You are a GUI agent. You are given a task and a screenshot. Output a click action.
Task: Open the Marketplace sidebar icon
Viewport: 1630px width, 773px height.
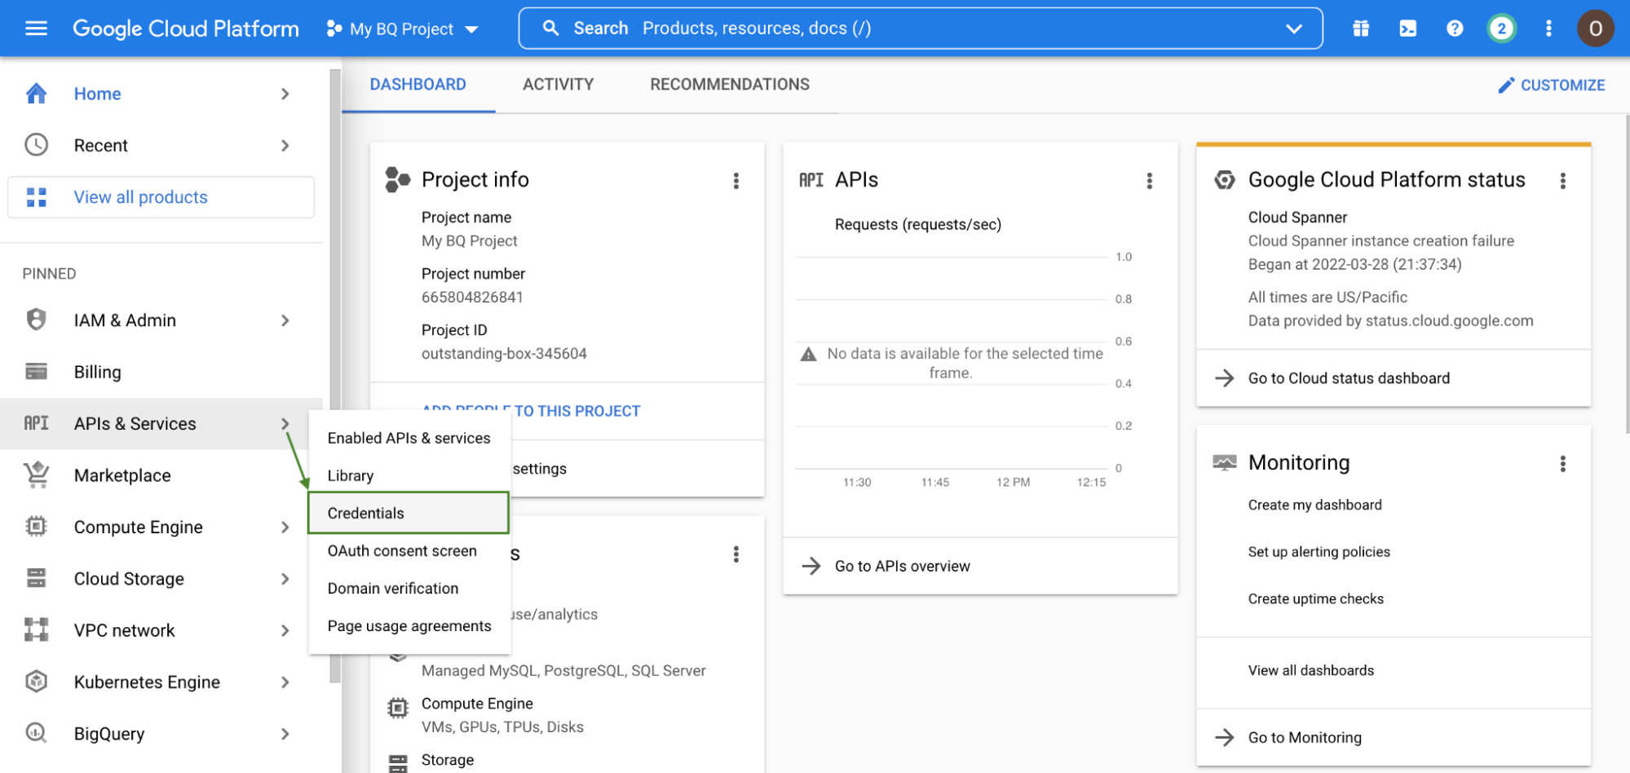click(36, 475)
